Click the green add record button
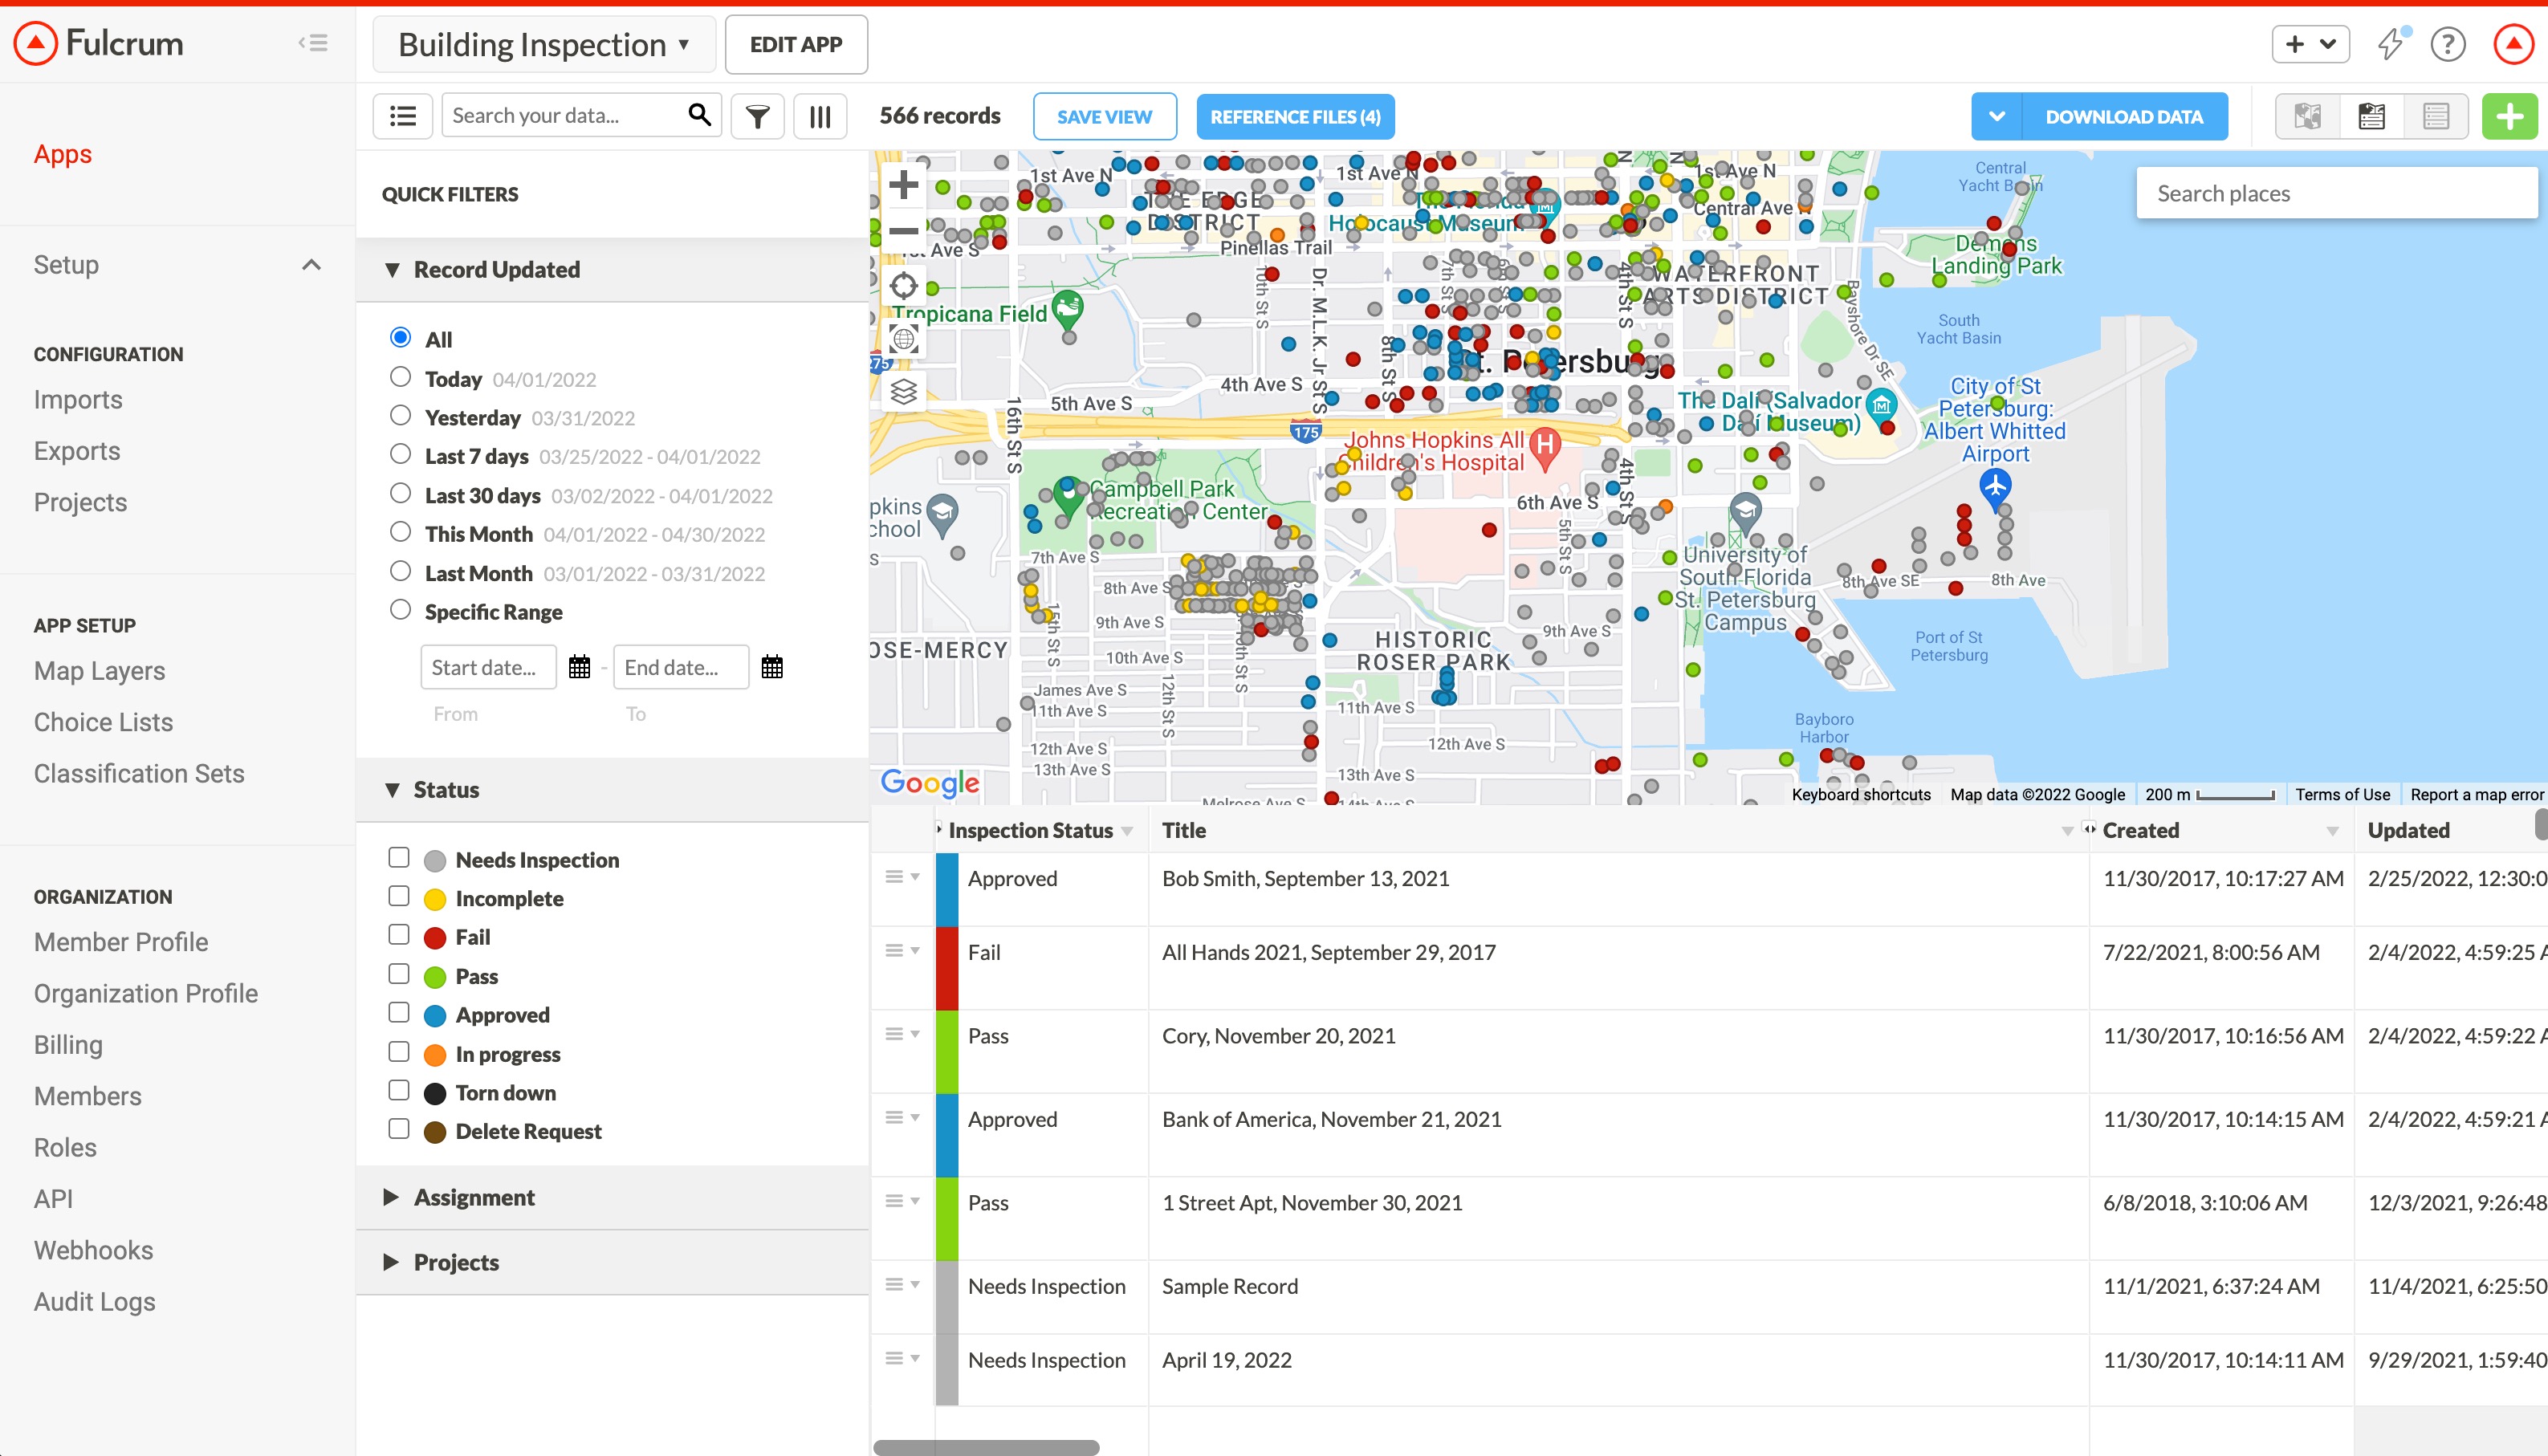Image resolution: width=2548 pixels, height=1456 pixels. pyautogui.click(x=2508, y=117)
